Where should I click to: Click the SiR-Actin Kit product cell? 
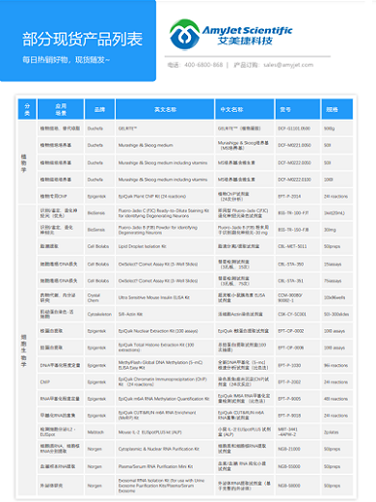click(x=165, y=314)
